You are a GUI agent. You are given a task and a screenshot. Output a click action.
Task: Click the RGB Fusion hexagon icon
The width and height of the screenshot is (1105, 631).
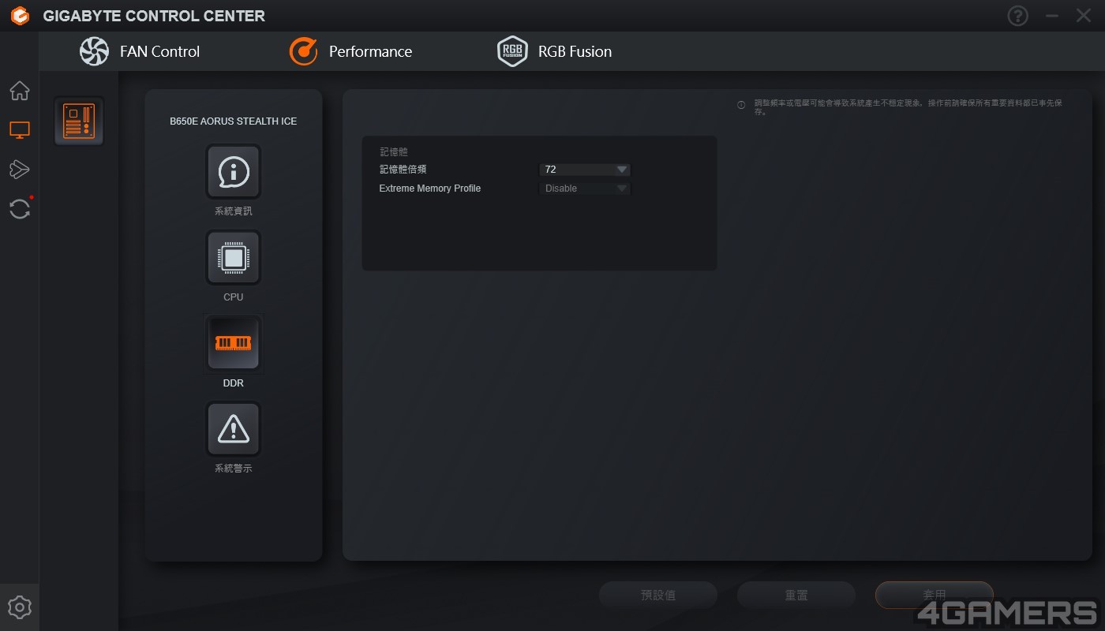(x=512, y=51)
